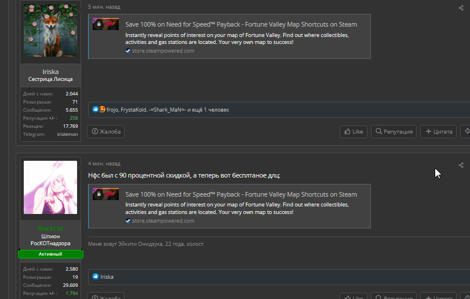Click Iriska's message count 5.655
This screenshot has width=470, height=299.
[72, 110]
